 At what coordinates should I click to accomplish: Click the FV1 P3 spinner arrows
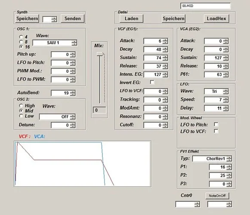pos(229,184)
